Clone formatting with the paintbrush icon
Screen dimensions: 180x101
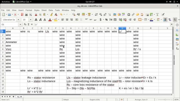point(51,15)
